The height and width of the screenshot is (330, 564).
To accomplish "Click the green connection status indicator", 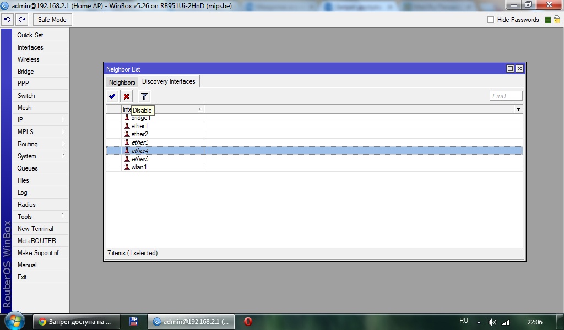I will point(548,20).
